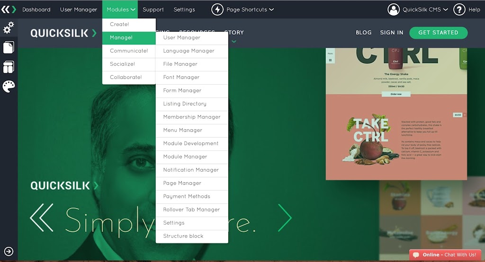Click the Page Shortcuts lightning bolt icon

pos(217,9)
